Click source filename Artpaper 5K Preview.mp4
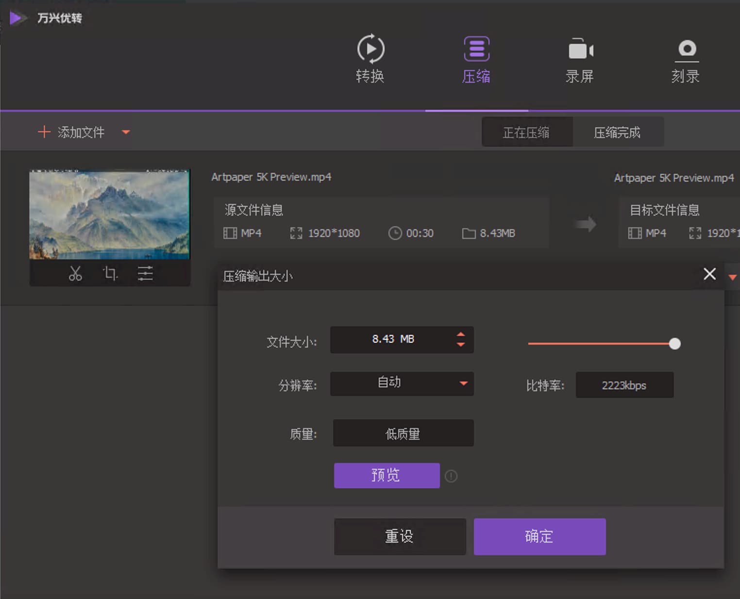Image resolution: width=740 pixels, height=599 pixels. click(271, 177)
